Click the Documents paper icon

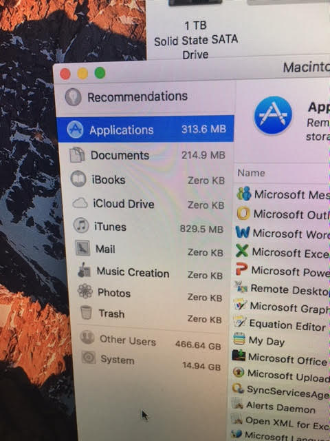pyautogui.click(x=77, y=154)
